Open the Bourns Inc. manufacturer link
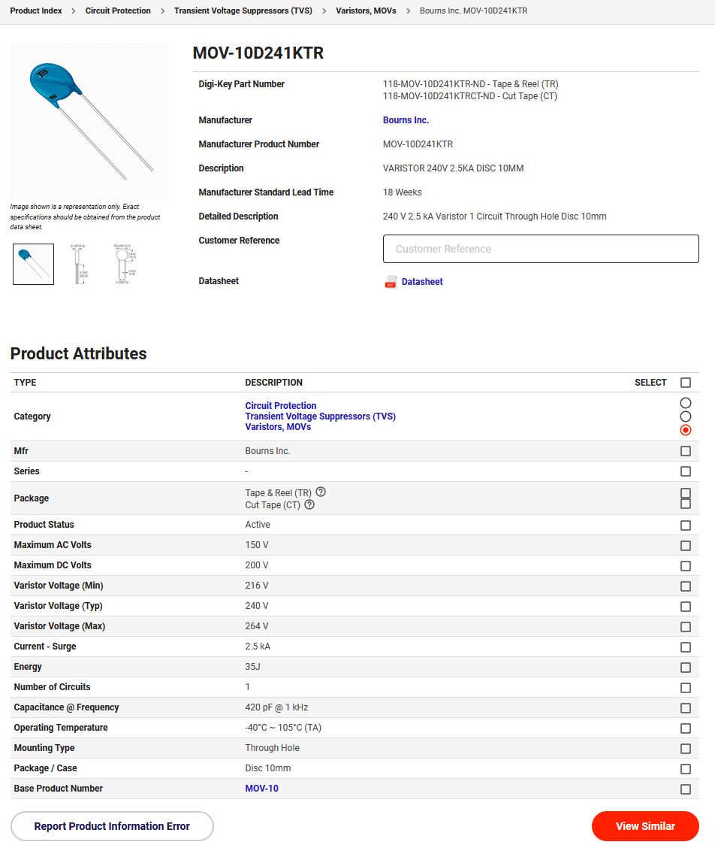The height and width of the screenshot is (857, 715). pyautogui.click(x=406, y=120)
